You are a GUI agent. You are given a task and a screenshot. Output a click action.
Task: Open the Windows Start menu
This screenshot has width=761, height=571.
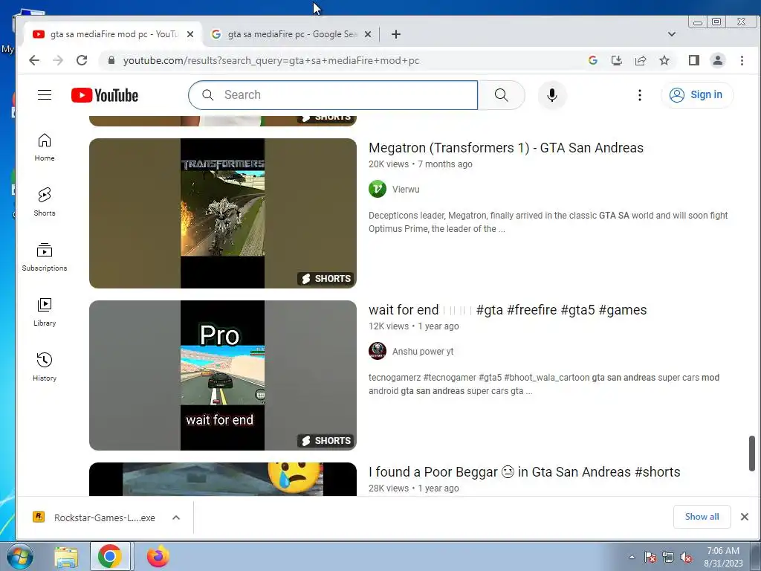pyautogui.click(x=20, y=556)
